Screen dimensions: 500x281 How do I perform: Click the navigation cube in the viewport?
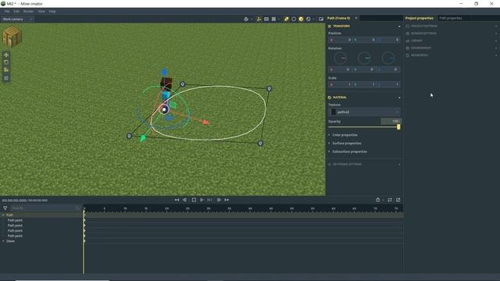point(12,37)
